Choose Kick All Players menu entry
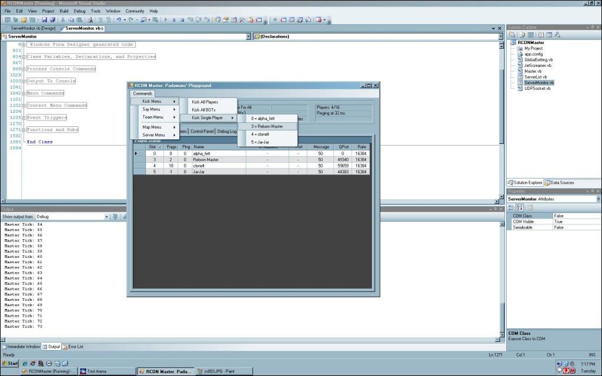This screenshot has height=376, width=602. click(x=205, y=102)
